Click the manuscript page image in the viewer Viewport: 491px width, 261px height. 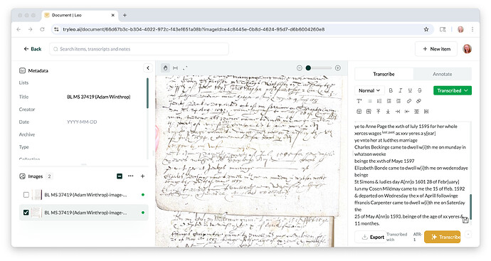coord(251,161)
